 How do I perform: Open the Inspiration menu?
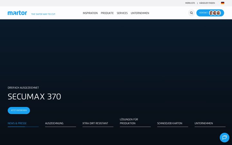pyautogui.click(x=90, y=13)
